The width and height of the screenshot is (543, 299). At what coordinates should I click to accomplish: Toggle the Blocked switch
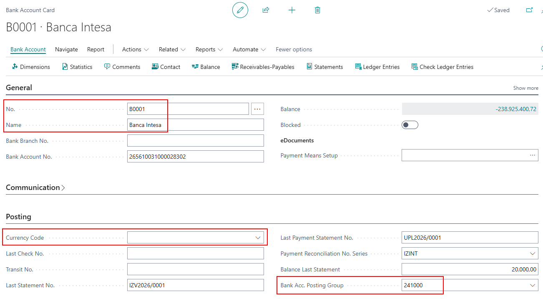coord(410,125)
